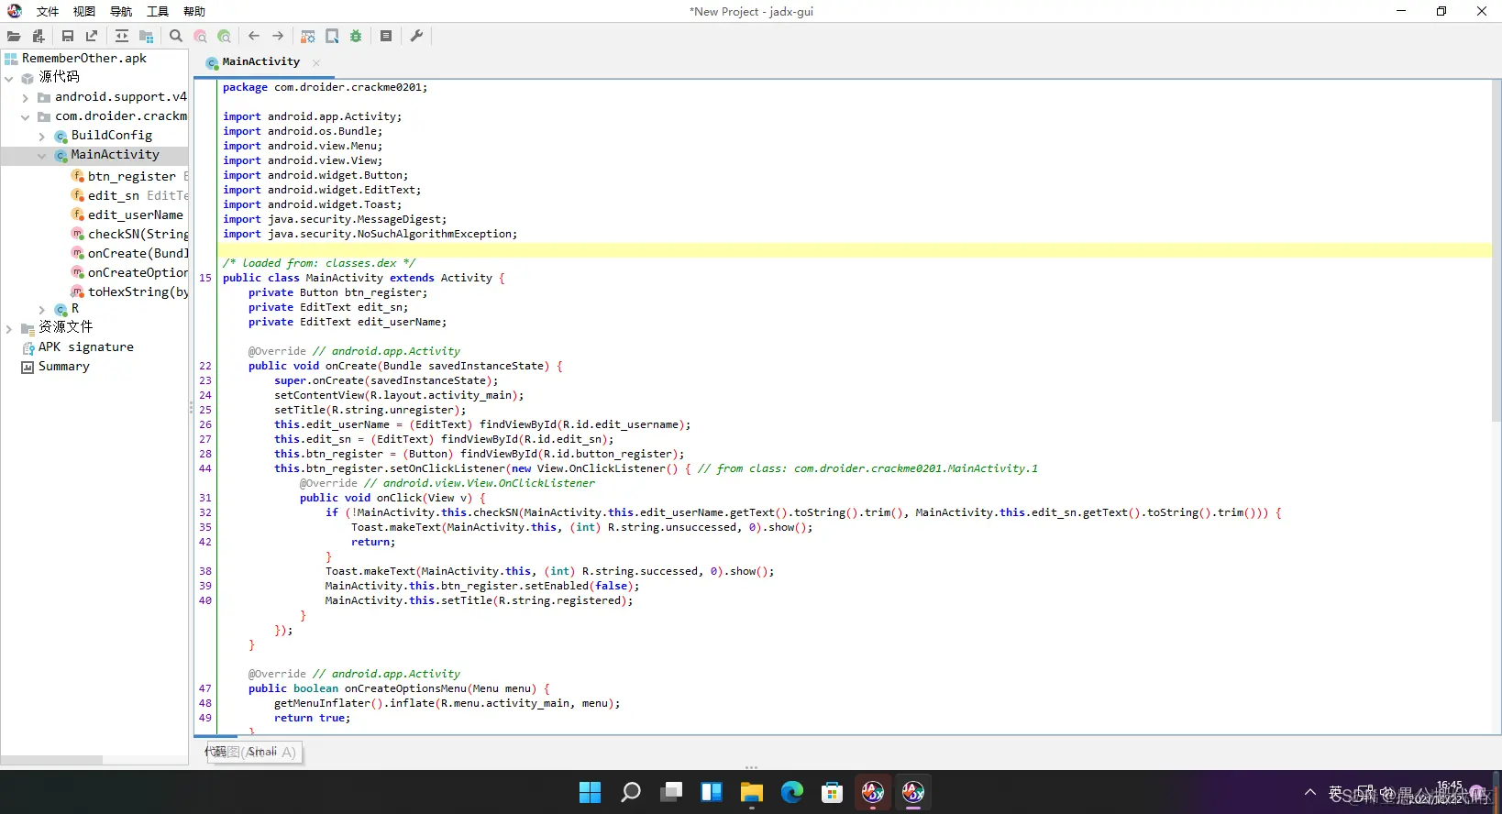Open Task View on the taskbar

pyautogui.click(x=671, y=792)
